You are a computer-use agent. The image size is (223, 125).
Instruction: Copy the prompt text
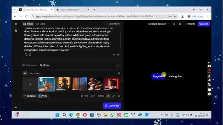point(26,55)
